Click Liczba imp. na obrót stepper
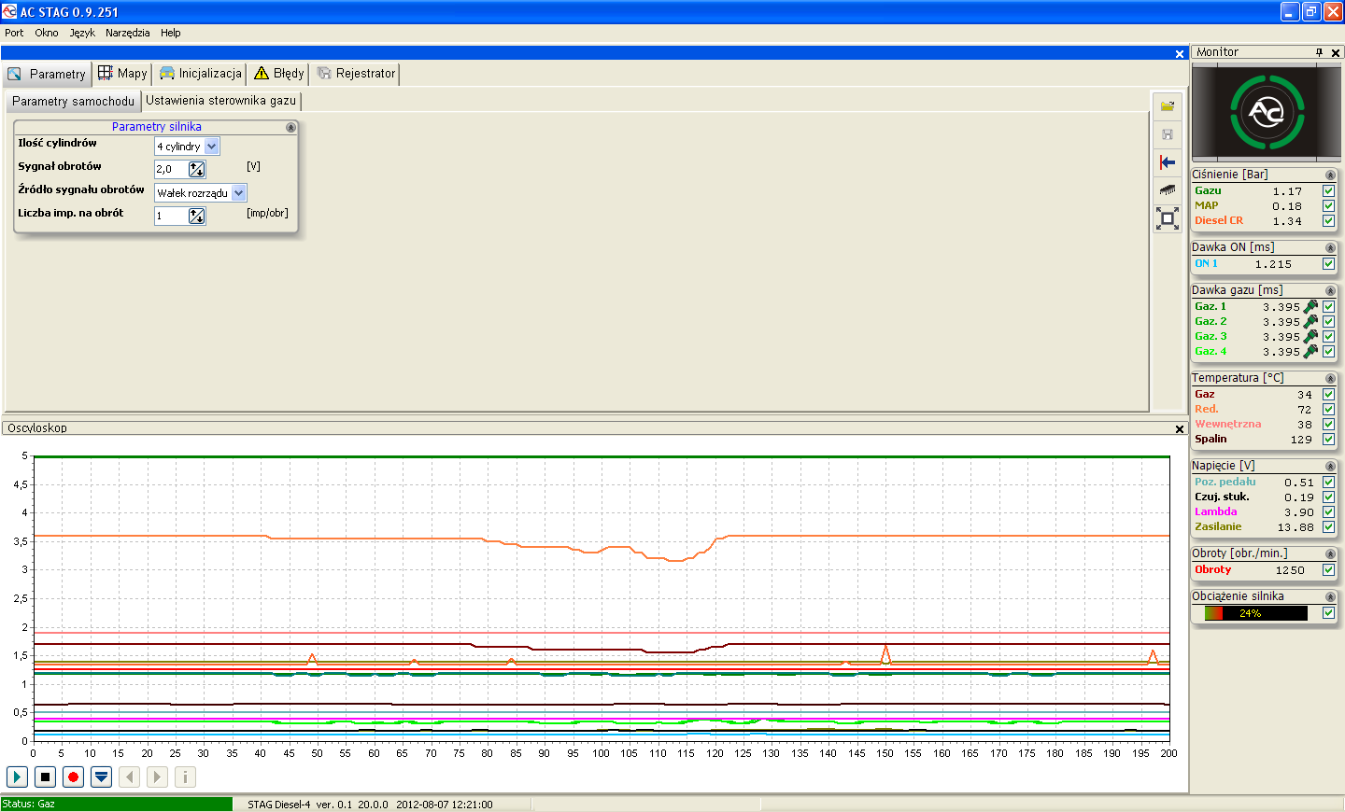 tap(196, 216)
